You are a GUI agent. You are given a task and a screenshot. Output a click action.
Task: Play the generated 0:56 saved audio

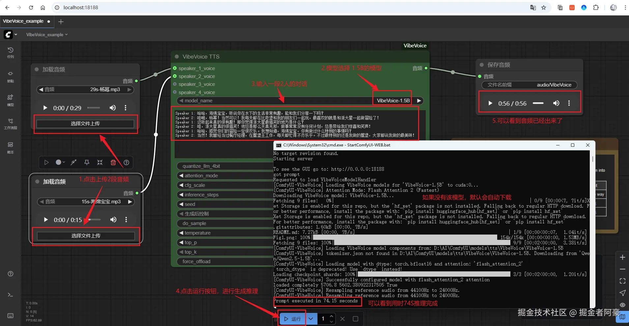pos(490,103)
